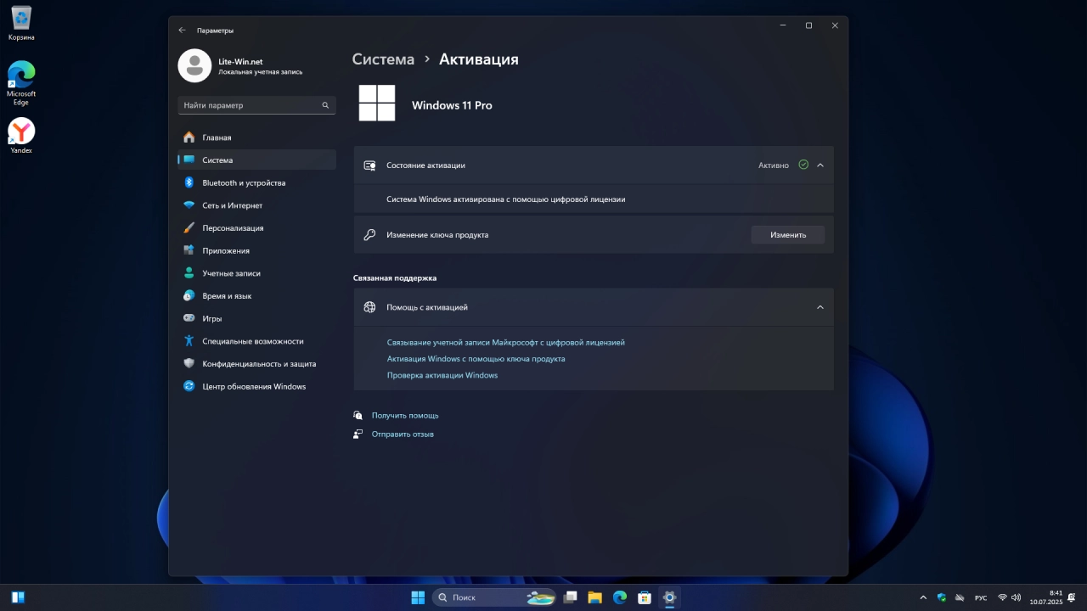
Task: Click the key icon for product key
Action: pyautogui.click(x=369, y=235)
